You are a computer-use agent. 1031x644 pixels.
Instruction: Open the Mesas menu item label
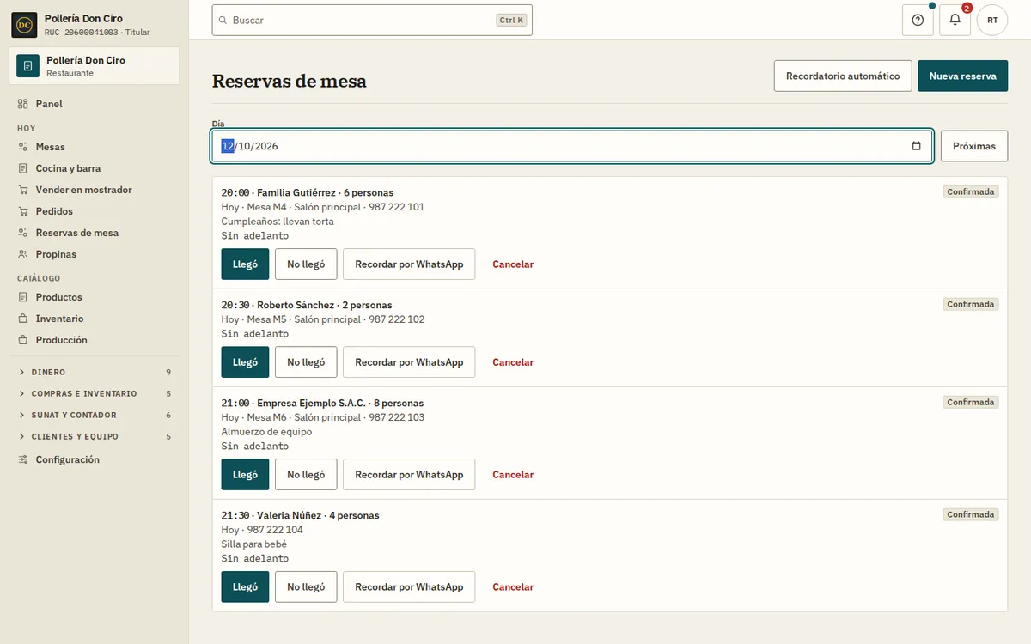pos(51,147)
